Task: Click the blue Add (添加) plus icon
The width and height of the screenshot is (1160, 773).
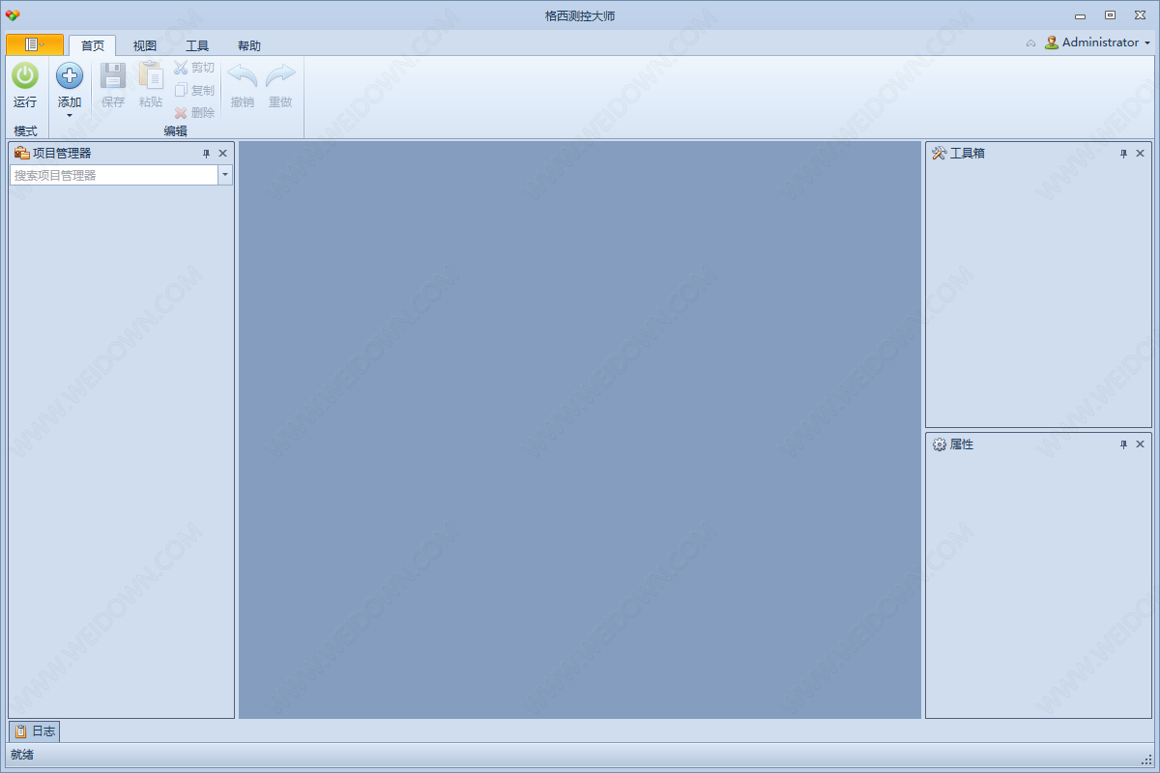Action: [70, 75]
